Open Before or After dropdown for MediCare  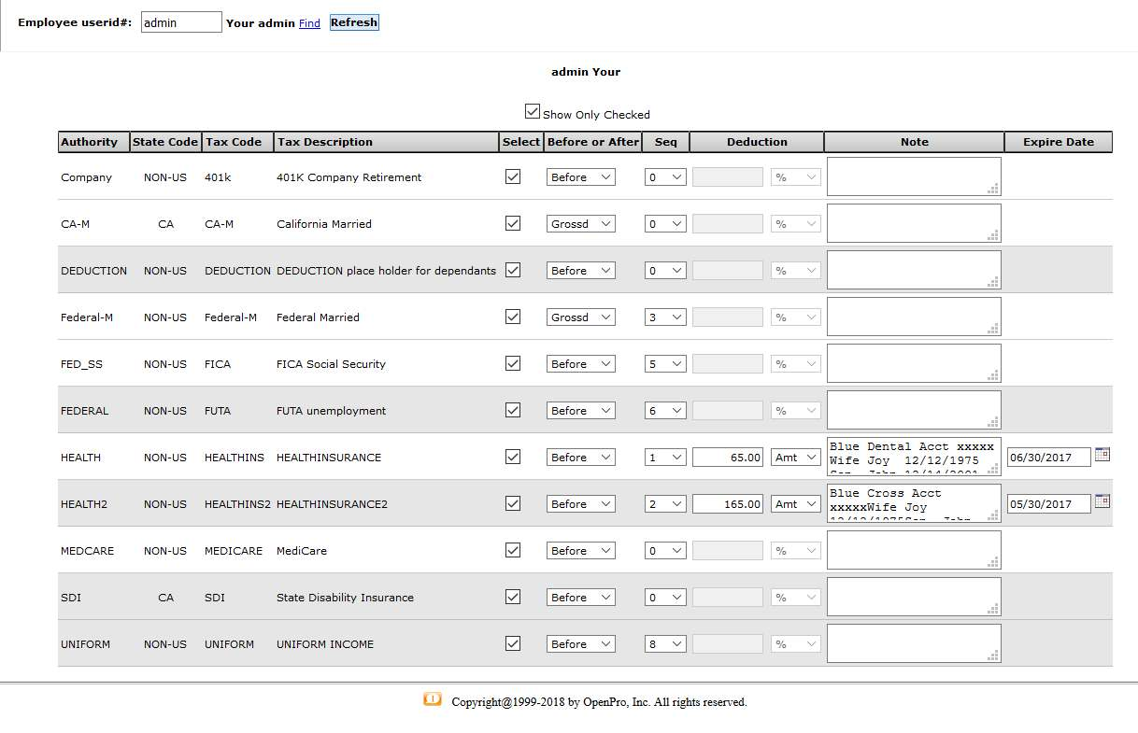click(x=580, y=551)
